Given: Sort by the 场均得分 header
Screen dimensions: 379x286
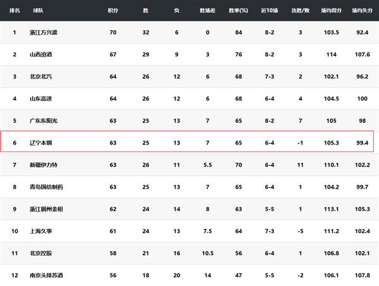Looking at the screenshot, I should click(332, 11).
